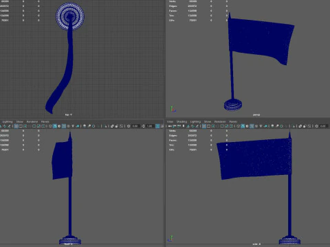Toggle Shadows in the front view toolbar

(x=78, y=126)
